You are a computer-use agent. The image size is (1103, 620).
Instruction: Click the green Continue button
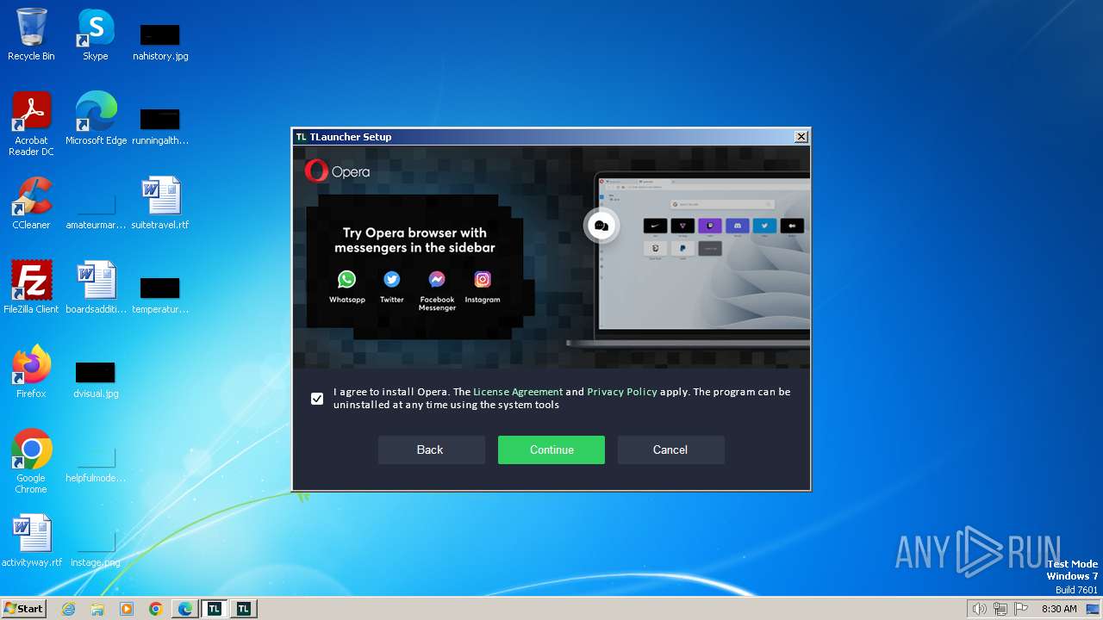point(551,449)
